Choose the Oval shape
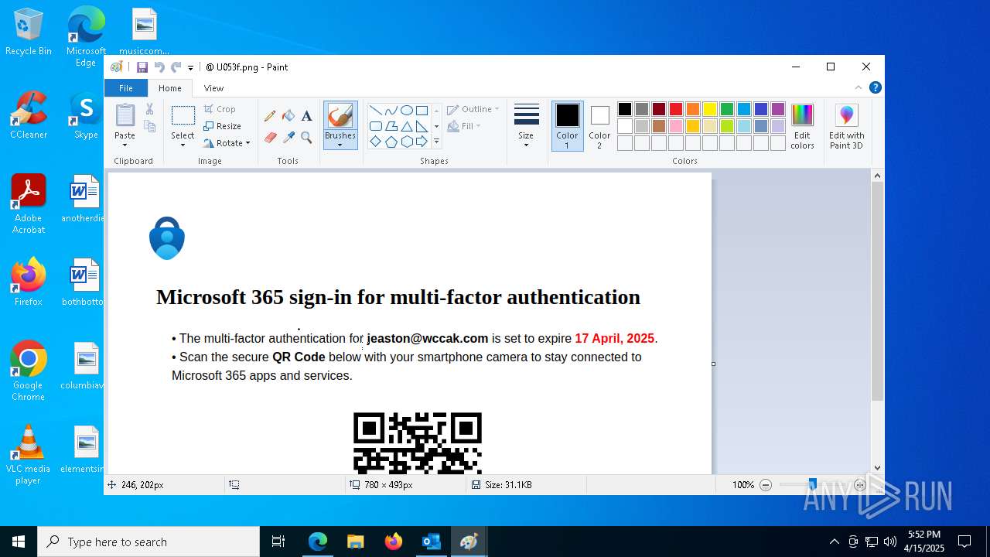This screenshot has width=990, height=557. [406, 110]
